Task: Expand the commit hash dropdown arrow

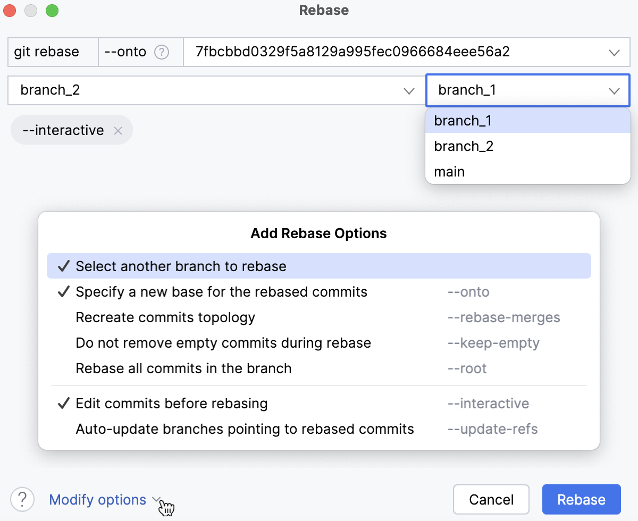Action: click(x=614, y=52)
